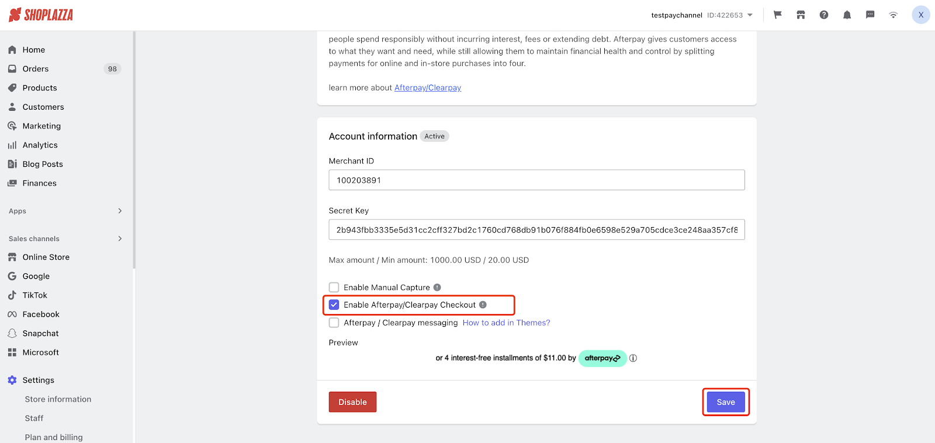Viewport: 935px width, 443px height.
Task: Click the Shoplazza logo
Action: pyautogui.click(x=41, y=15)
